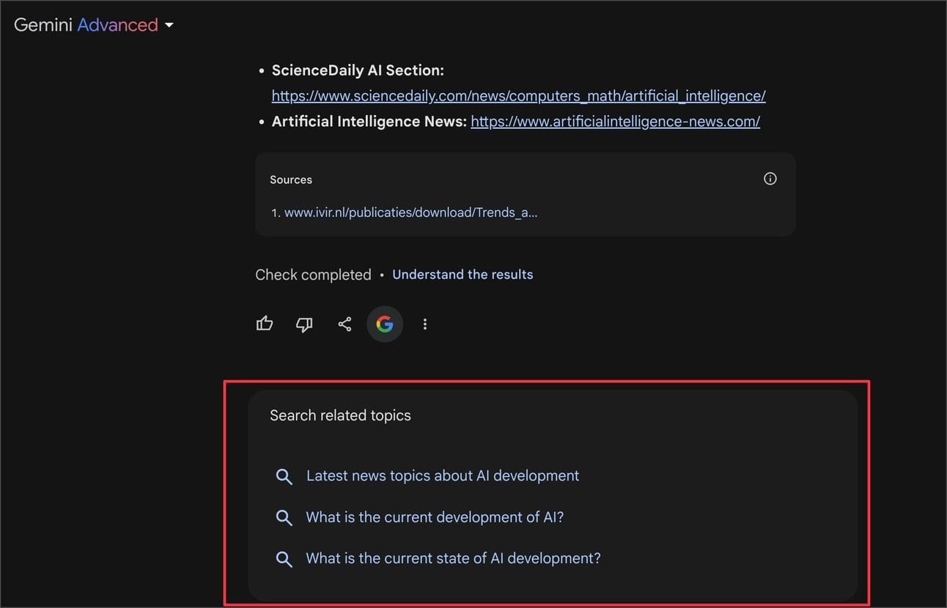Screen dimensions: 947x608
Task: Click magnifier icon beside current state of AI
Action: click(x=284, y=559)
